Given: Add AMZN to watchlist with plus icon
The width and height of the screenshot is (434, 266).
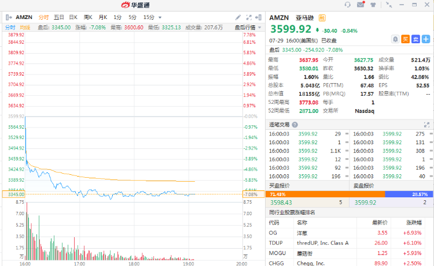Looking at the screenshot, I should coord(426,39).
